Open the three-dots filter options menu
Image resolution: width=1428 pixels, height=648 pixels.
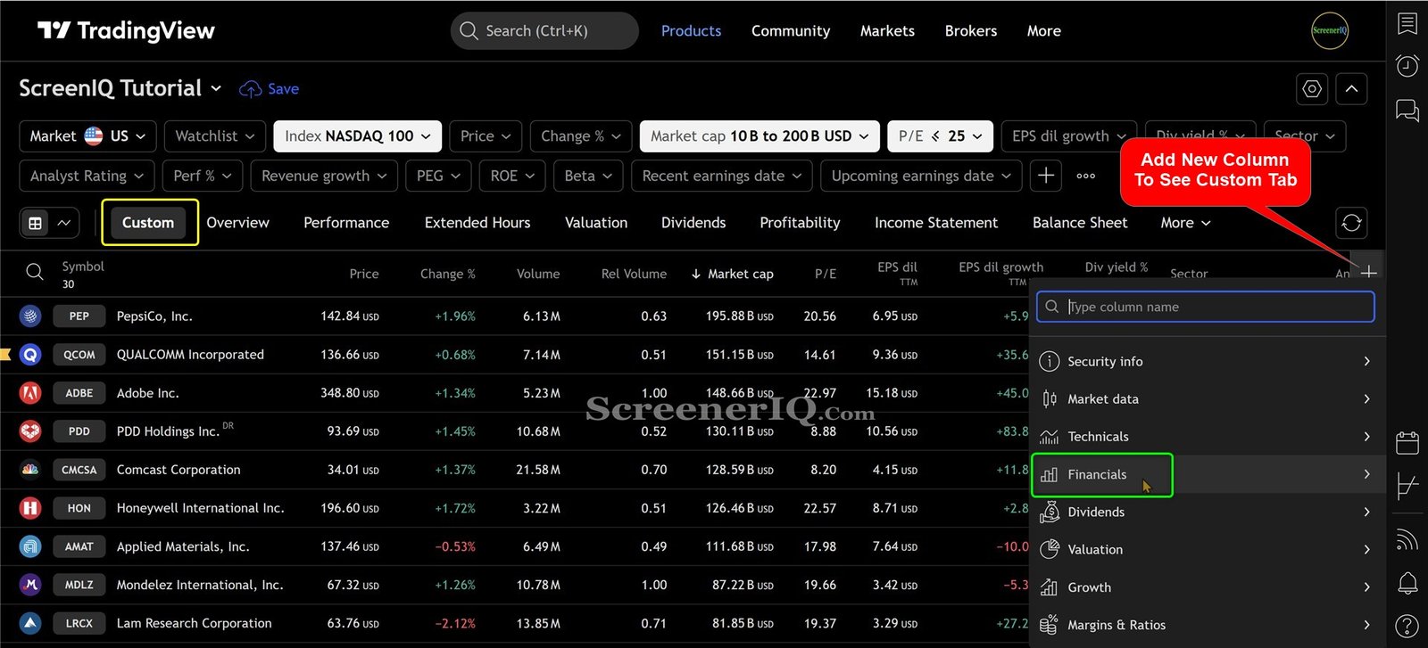coord(1085,176)
